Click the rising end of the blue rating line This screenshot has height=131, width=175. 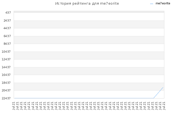coord(163,87)
